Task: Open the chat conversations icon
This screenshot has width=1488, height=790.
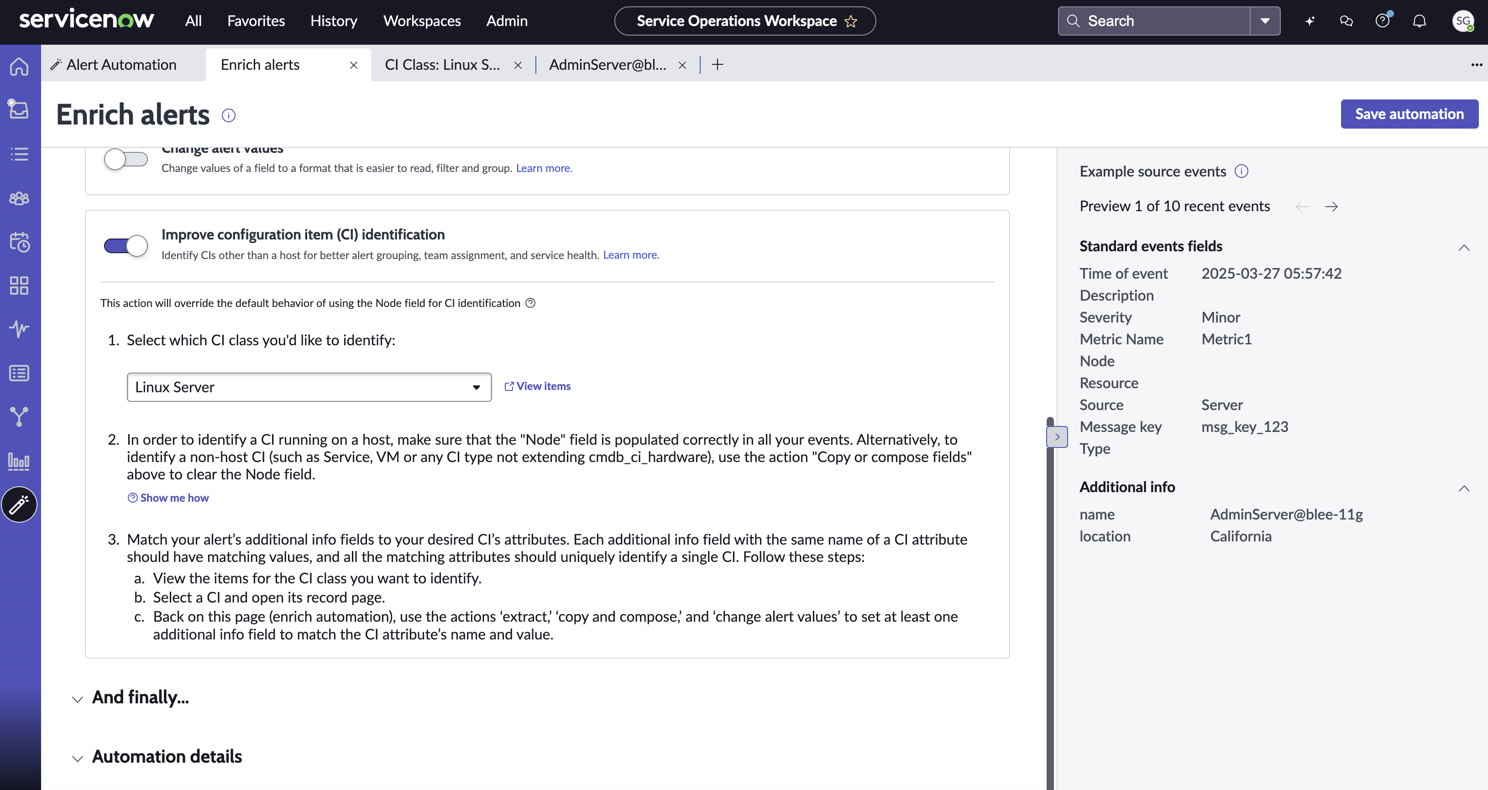Action: (1346, 21)
